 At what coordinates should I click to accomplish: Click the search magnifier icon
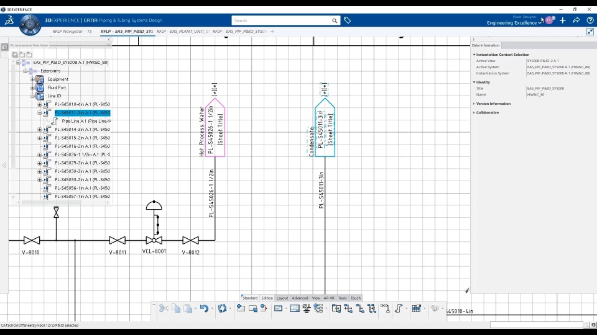click(x=335, y=20)
